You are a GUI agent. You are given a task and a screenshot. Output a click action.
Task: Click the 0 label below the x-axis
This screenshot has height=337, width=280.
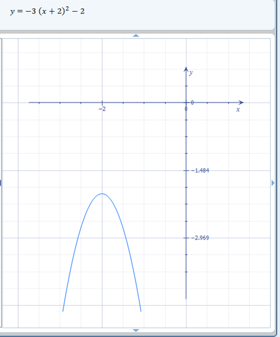click(186, 109)
